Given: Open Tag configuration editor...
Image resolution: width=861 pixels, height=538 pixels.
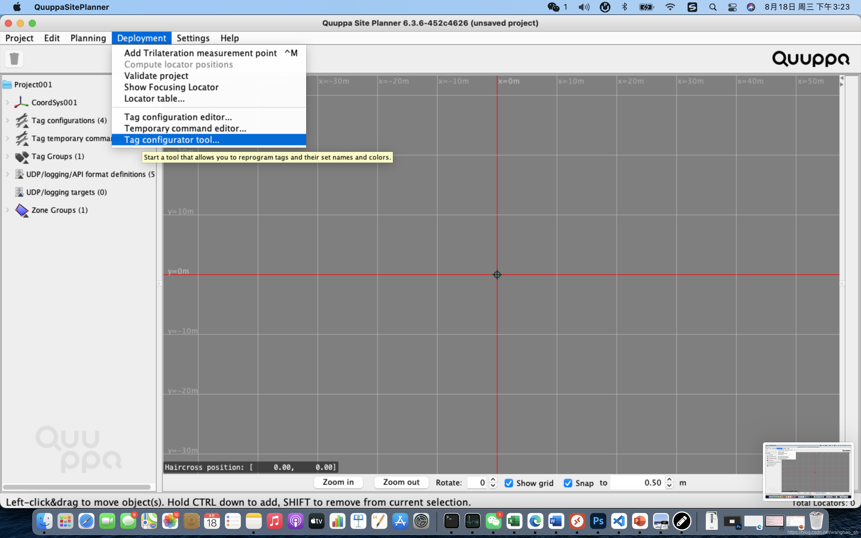Looking at the screenshot, I should (x=209, y=117).
